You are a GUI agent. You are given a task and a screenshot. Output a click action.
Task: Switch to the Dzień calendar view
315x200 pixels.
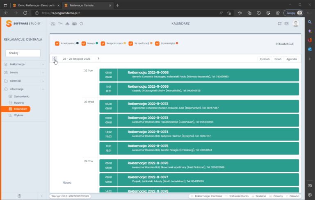click(x=278, y=59)
